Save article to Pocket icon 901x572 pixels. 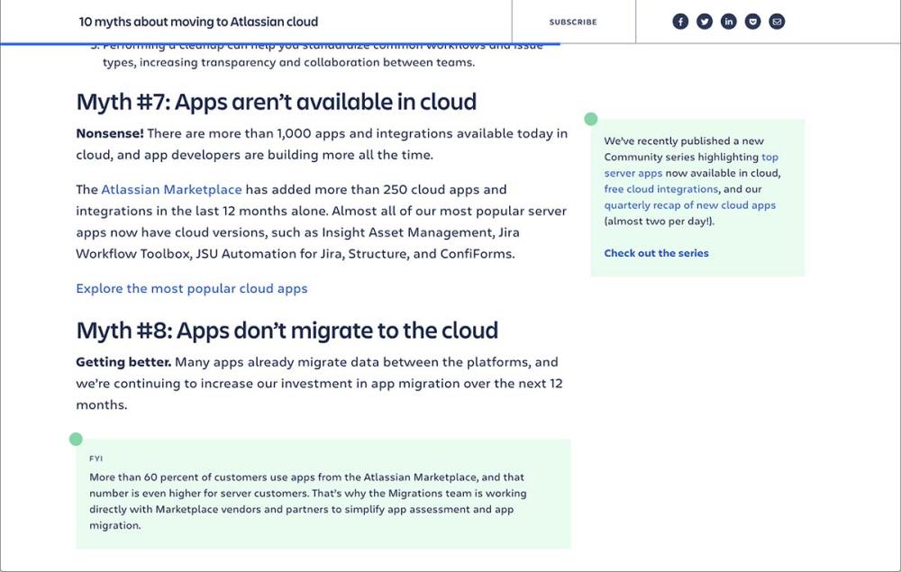(x=752, y=22)
